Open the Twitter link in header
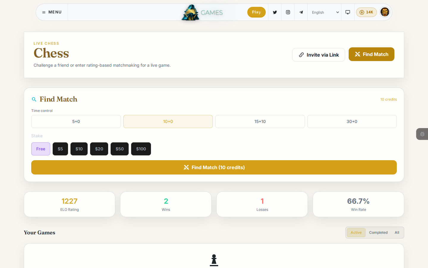Viewport: 428px width, 268px height. coord(275,12)
